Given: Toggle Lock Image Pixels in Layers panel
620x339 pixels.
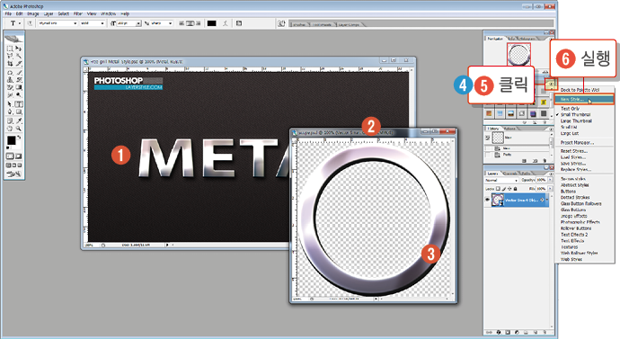Looking at the screenshot, I should pos(504,189).
